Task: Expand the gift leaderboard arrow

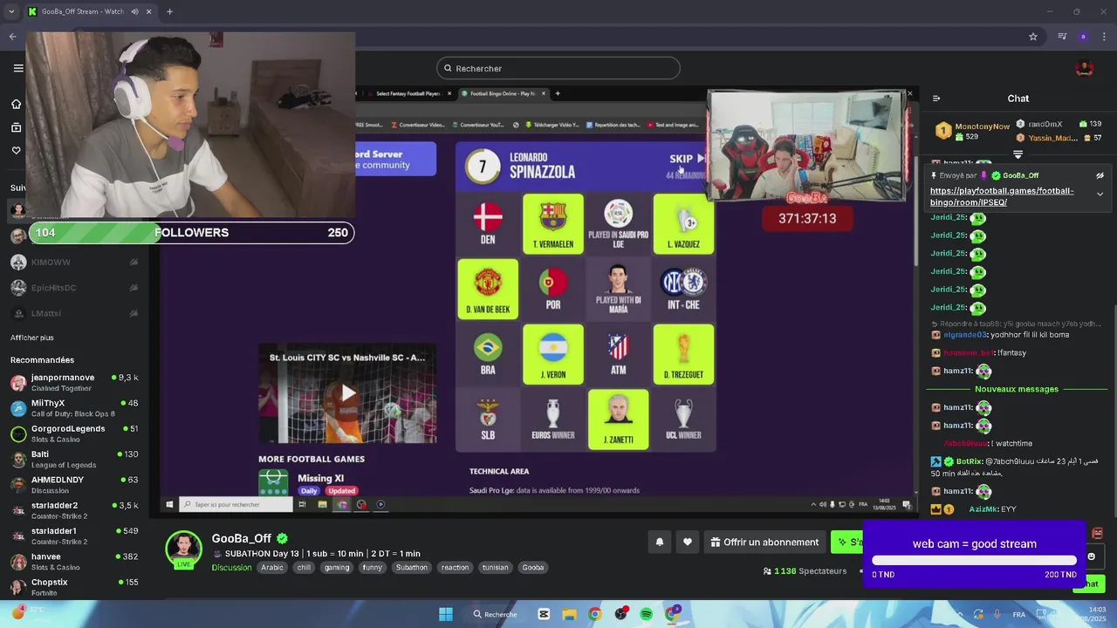Action: (x=1018, y=154)
